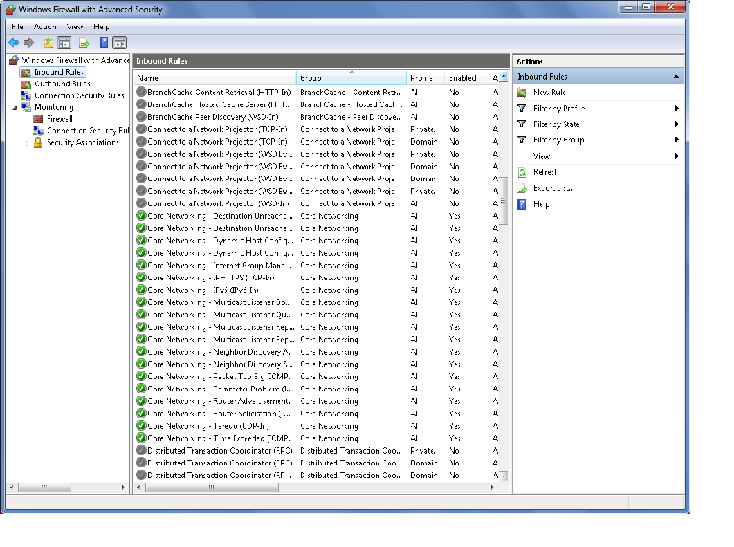Collapse the Monitoring tree node
Screen dimensions: 734x547
point(15,108)
